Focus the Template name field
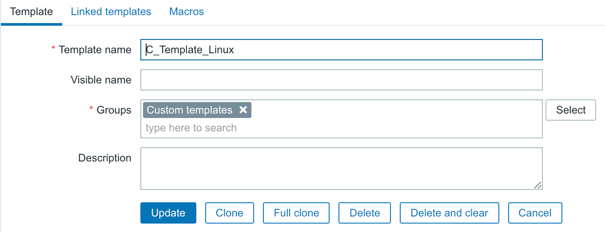Viewport: 605px width, 232px height. (x=342, y=50)
